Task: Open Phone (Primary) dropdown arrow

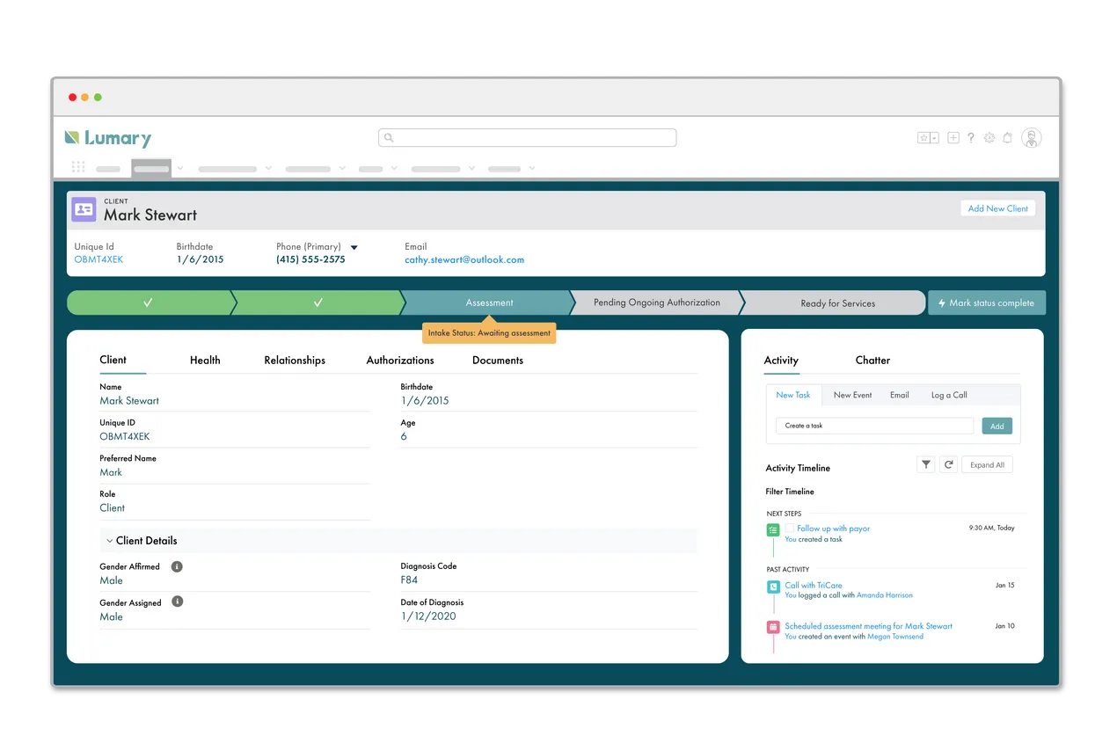Action: pyautogui.click(x=354, y=248)
